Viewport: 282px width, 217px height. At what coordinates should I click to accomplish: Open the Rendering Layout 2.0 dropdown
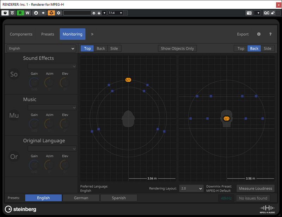(x=191, y=188)
